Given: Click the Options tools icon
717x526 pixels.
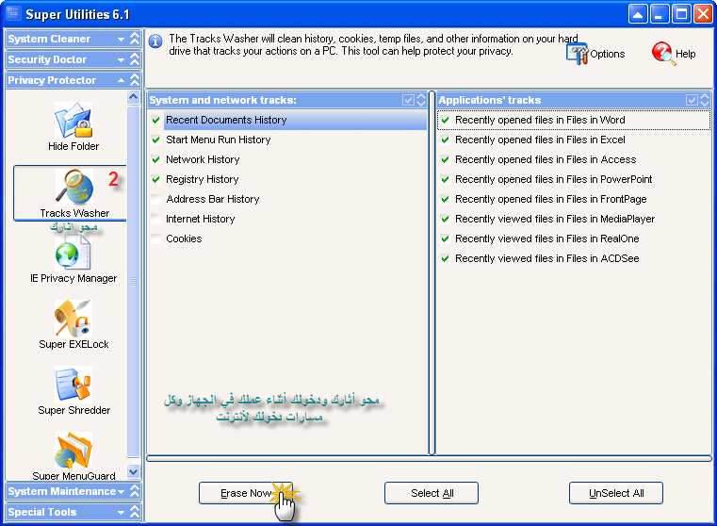Looking at the screenshot, I should tap(577, 54).
